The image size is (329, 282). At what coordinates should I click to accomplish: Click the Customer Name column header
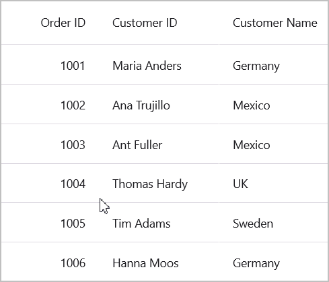(273, 23)
